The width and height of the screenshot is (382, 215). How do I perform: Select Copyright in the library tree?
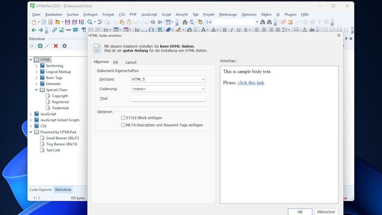60,96
